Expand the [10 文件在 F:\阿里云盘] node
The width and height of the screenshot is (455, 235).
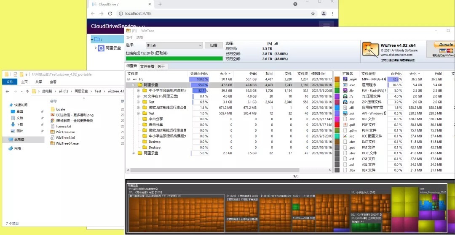138,96
